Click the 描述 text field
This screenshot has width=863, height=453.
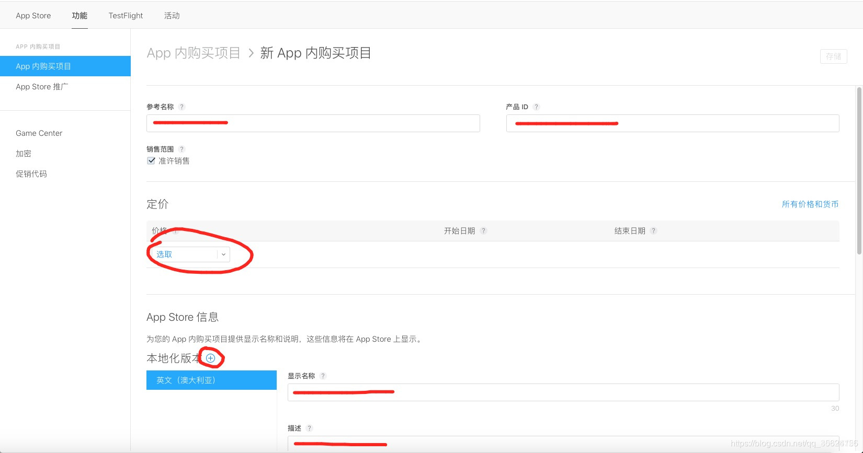(563, 444)
